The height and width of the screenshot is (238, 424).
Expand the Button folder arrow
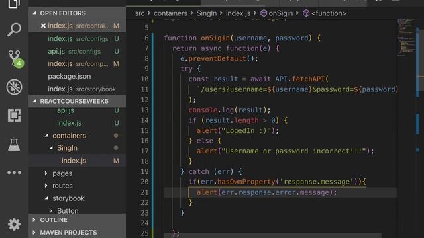pyautogui.click(x=50, y=211)
